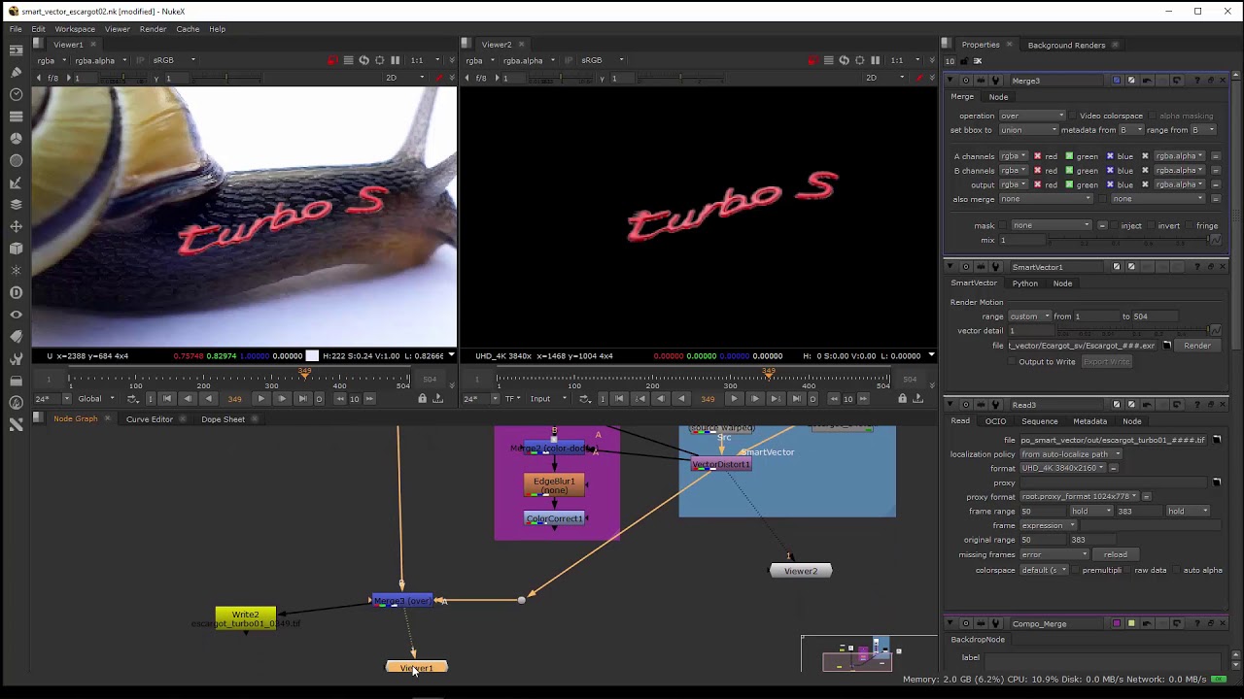Open the Read3 format dropdown
Viewport: 1244px width, 699px height.
[1063, 468]
